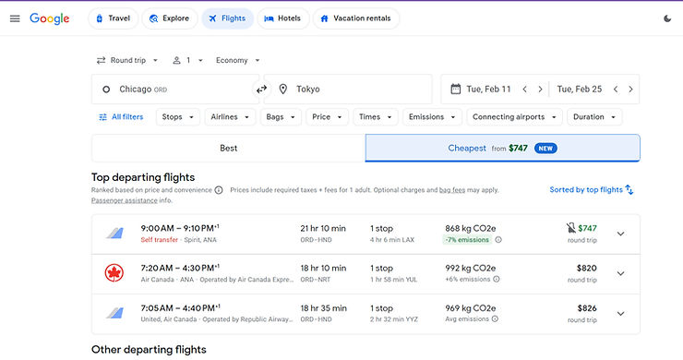Expand the $826 United flight details
This screenshot has height=360, width=683.
point(621,314)
